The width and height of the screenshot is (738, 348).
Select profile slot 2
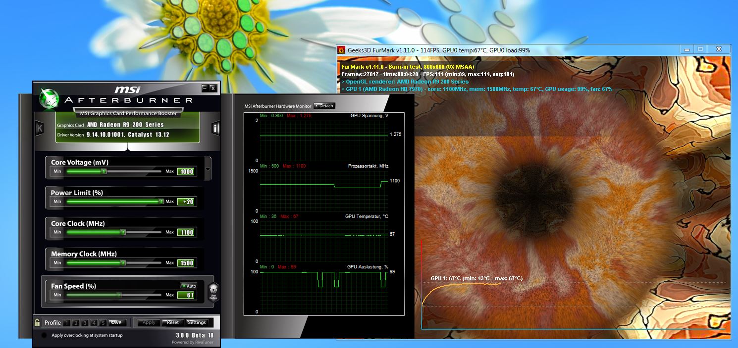click(76, 323)
